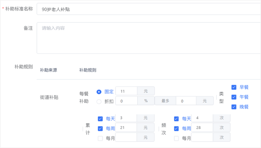Click the empty 频次 每月 count field
The image size is (261, 148).
pos(202,137)
